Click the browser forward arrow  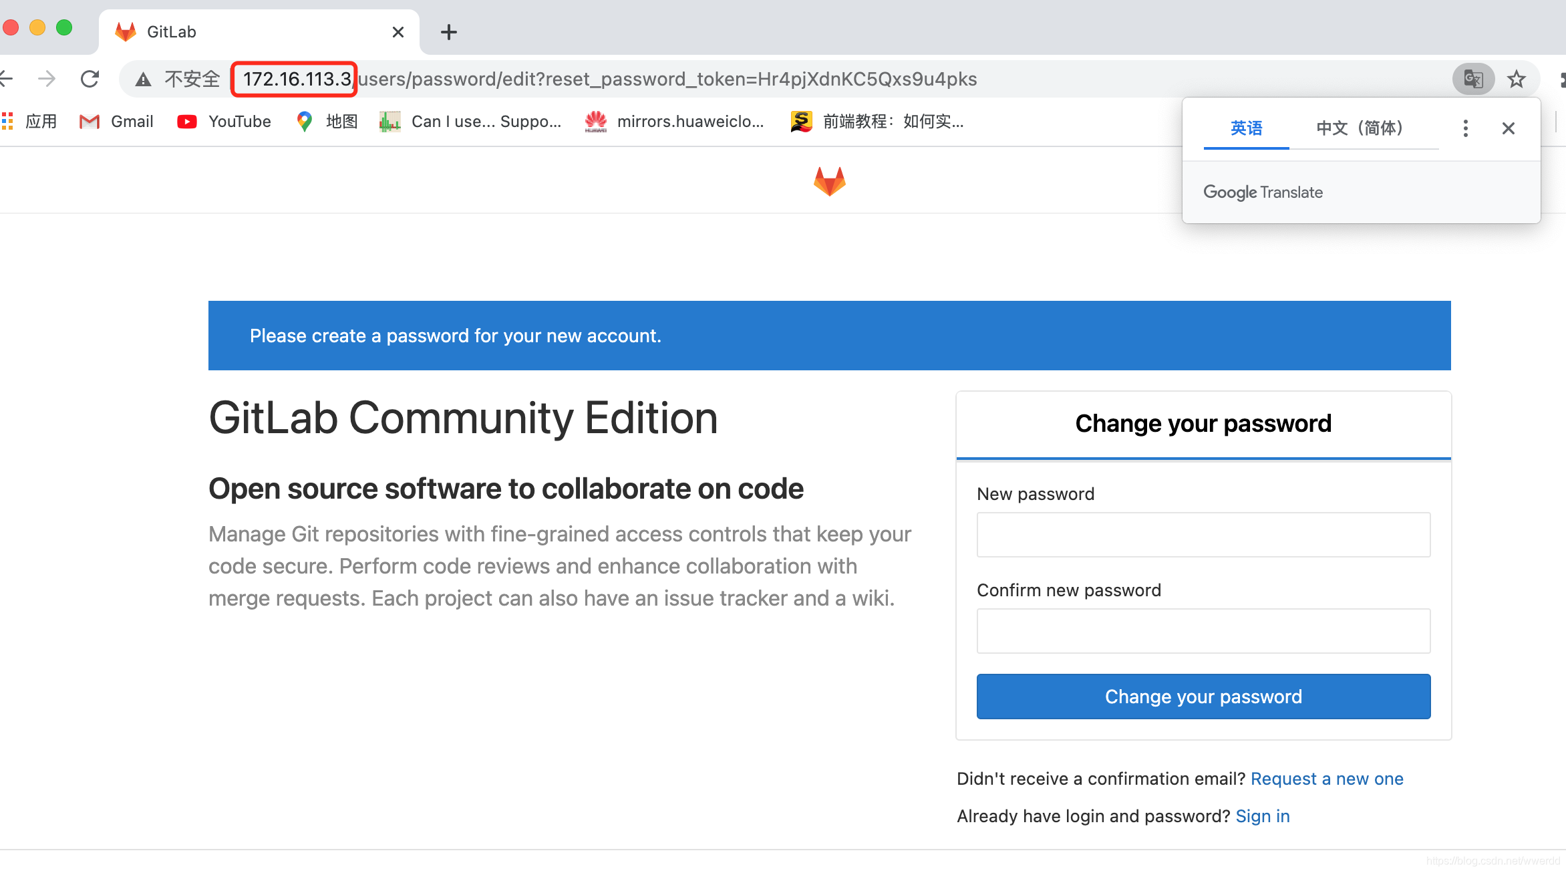[x=47, y=79]
